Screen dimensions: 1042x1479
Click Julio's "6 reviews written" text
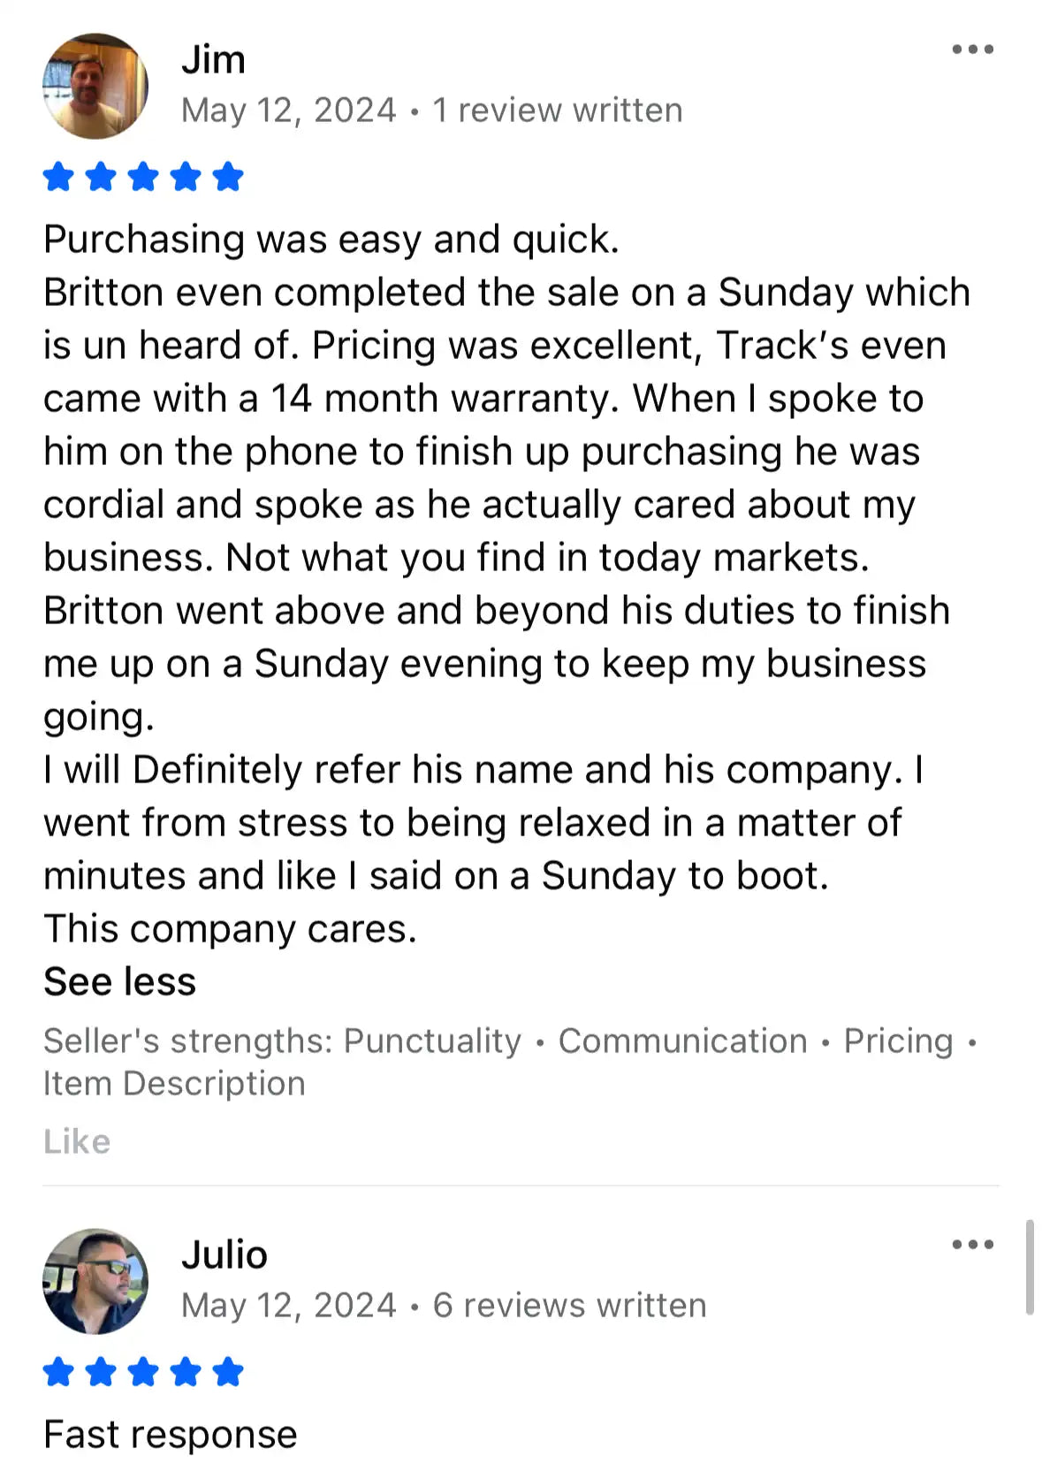(x=569, y=1306)
